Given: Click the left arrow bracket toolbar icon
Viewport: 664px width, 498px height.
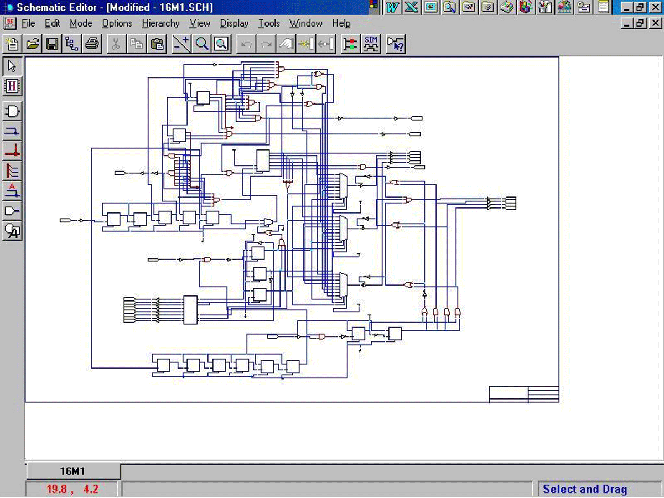Looking at the screenshot, I should click(x=326, y=44).
